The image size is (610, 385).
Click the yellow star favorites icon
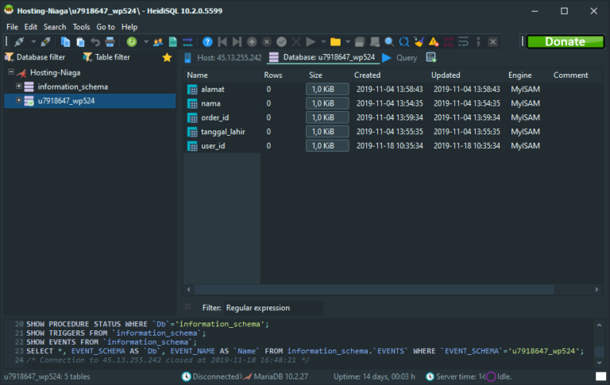click(167, 57)
